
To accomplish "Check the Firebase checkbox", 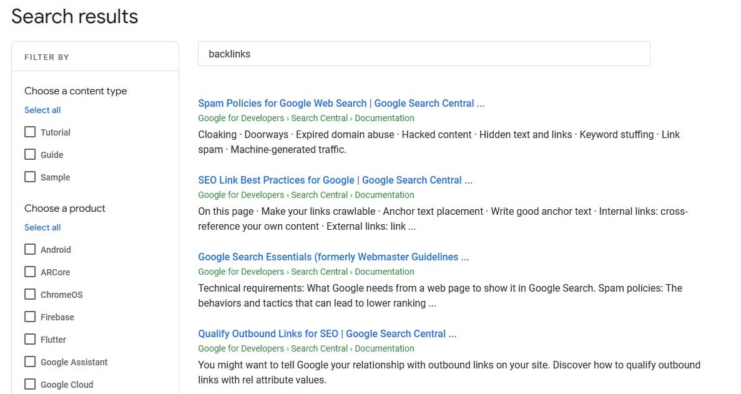I will (29, 317).
